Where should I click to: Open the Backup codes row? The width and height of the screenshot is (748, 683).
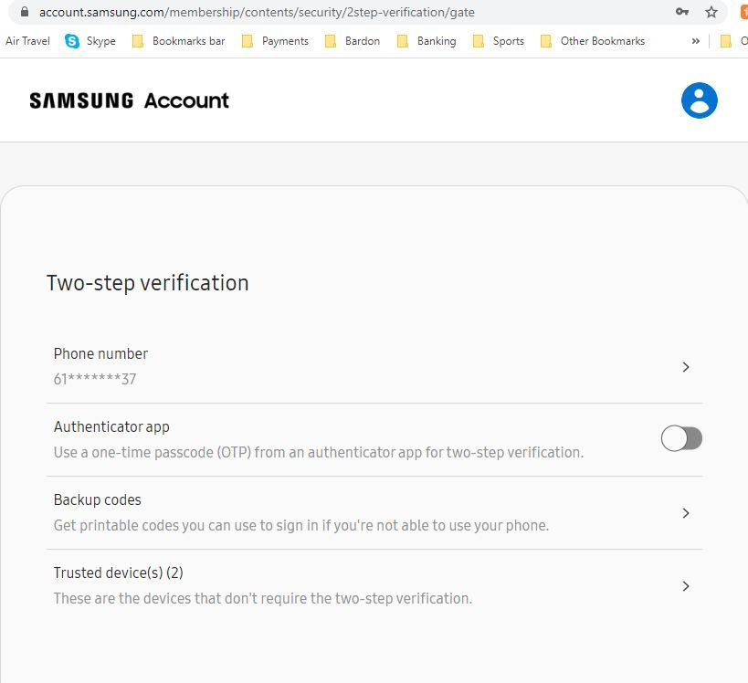click(x=301, y=512)
